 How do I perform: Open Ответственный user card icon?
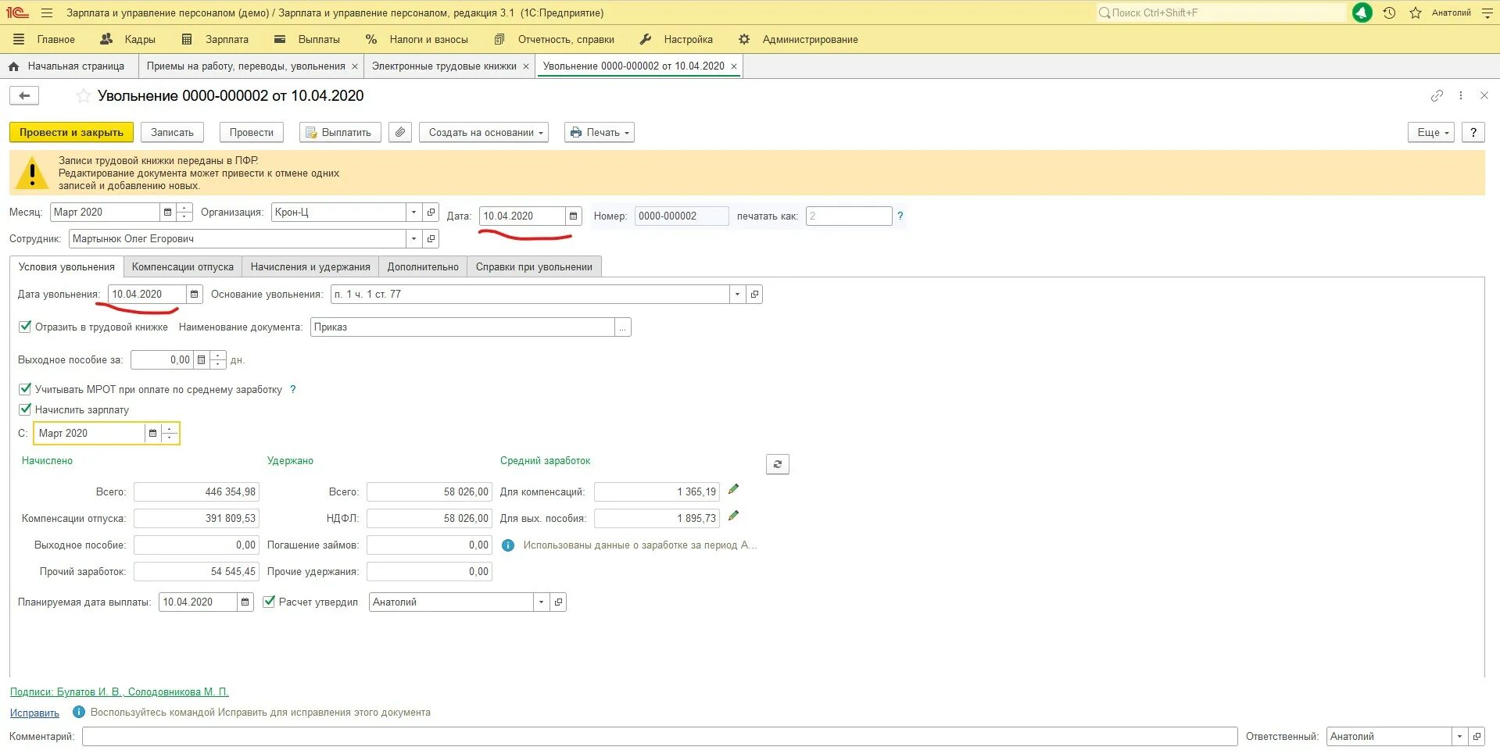(x=1477, y=736)
